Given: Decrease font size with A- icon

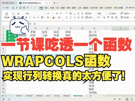Looking at the screenshot, I should click(x=61, y=13).
